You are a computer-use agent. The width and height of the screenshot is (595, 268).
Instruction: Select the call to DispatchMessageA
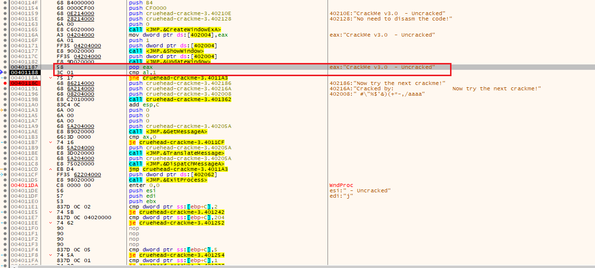(x=176, y=164)
